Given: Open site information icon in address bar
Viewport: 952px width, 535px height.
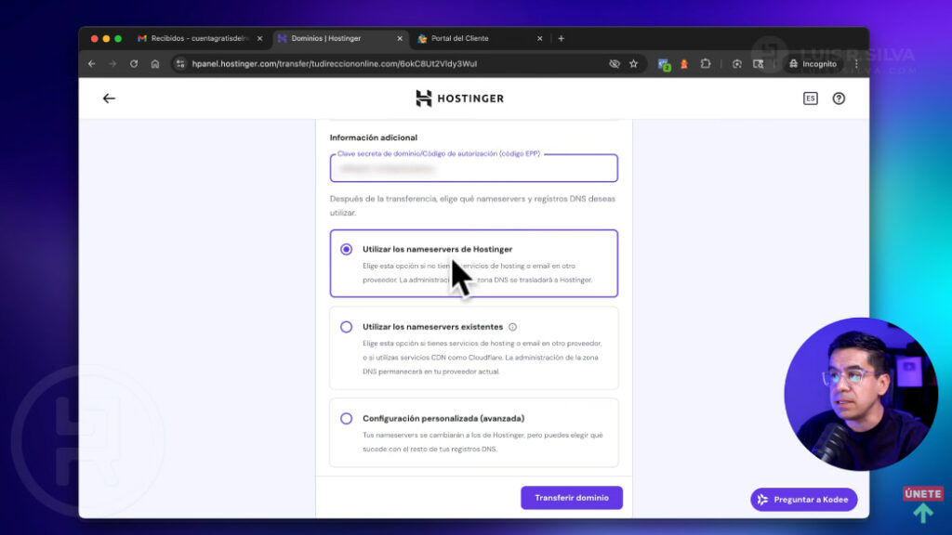Looking at the screenshot, I should [180, 64].
